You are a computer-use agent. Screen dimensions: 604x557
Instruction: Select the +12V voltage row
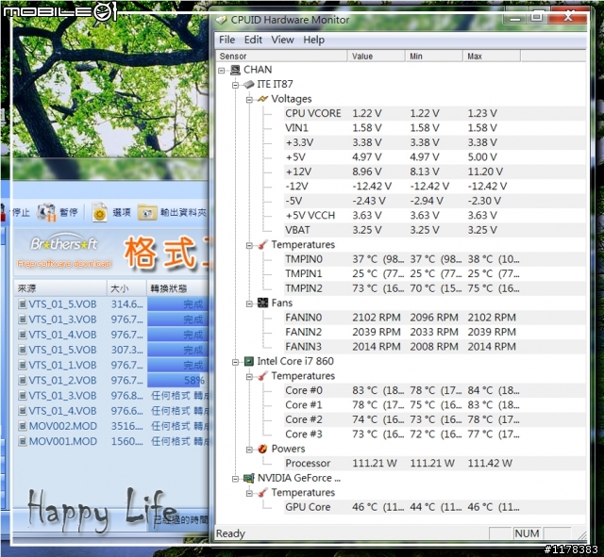point(434,172)
